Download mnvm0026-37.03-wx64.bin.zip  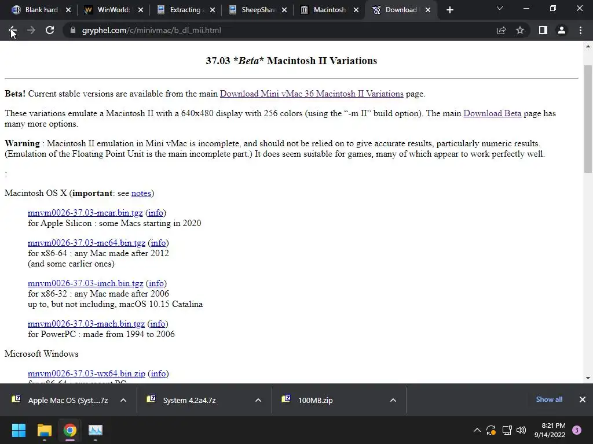(86, 373)
